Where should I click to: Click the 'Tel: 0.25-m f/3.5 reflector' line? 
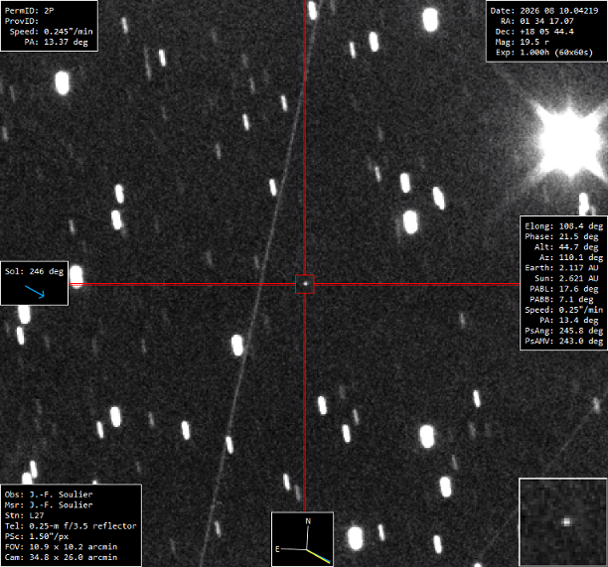[71, 526]
